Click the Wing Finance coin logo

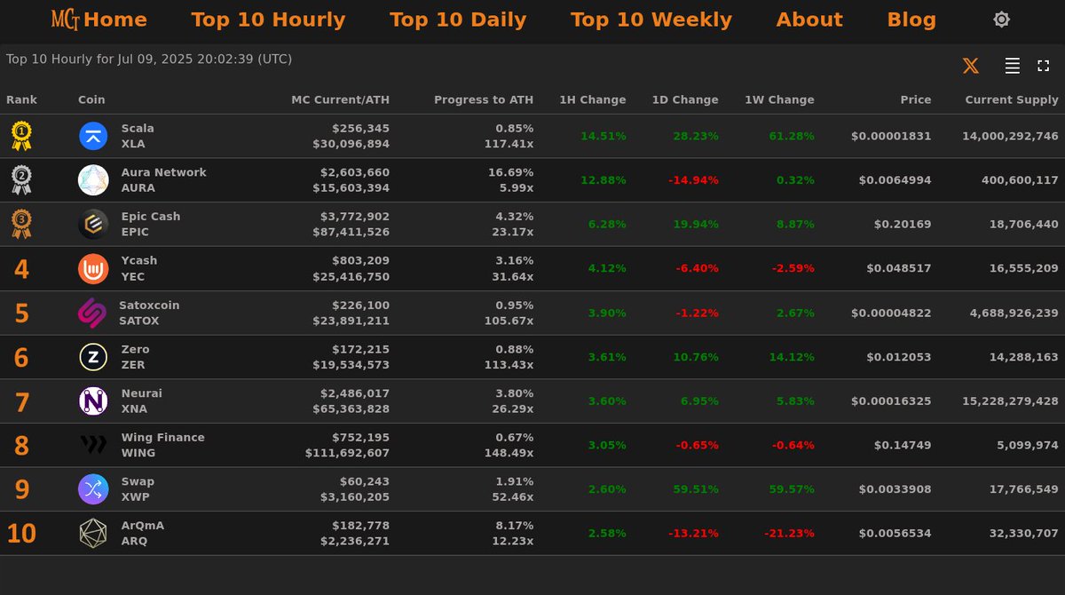(x=93, y=445)
